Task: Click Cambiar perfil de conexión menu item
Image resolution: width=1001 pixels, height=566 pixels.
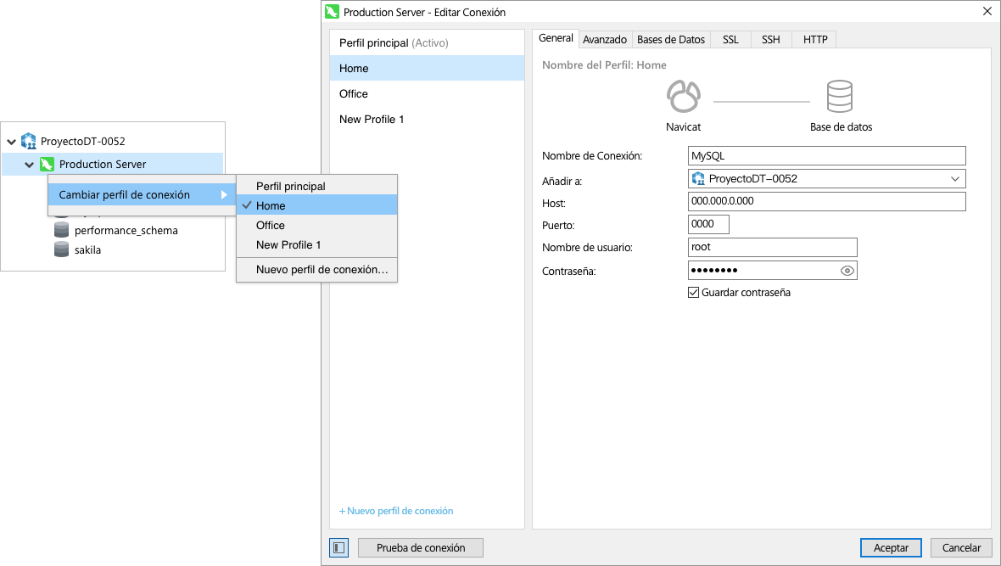Action: click(x=142, y=195)
